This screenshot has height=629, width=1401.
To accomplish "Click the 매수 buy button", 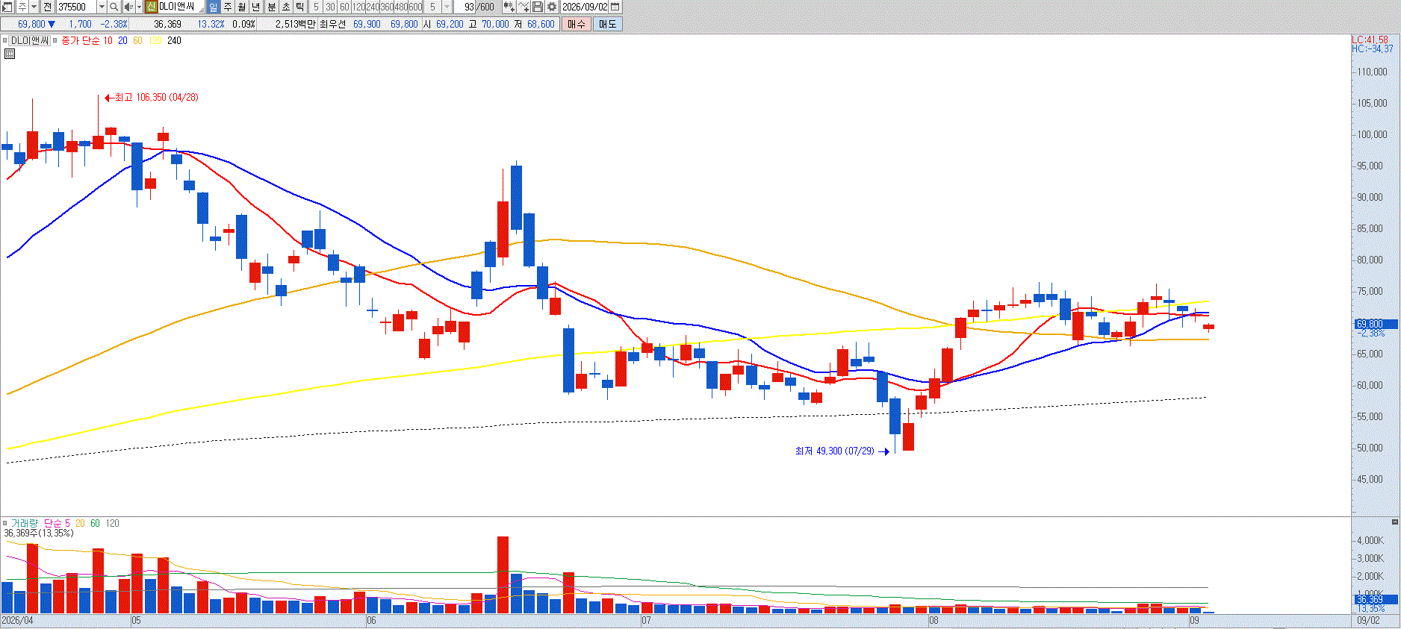I will coord(577,24).
